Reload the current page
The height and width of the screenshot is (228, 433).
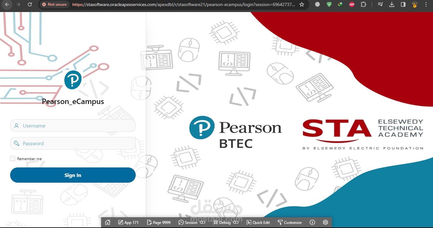tap(30, 4)
